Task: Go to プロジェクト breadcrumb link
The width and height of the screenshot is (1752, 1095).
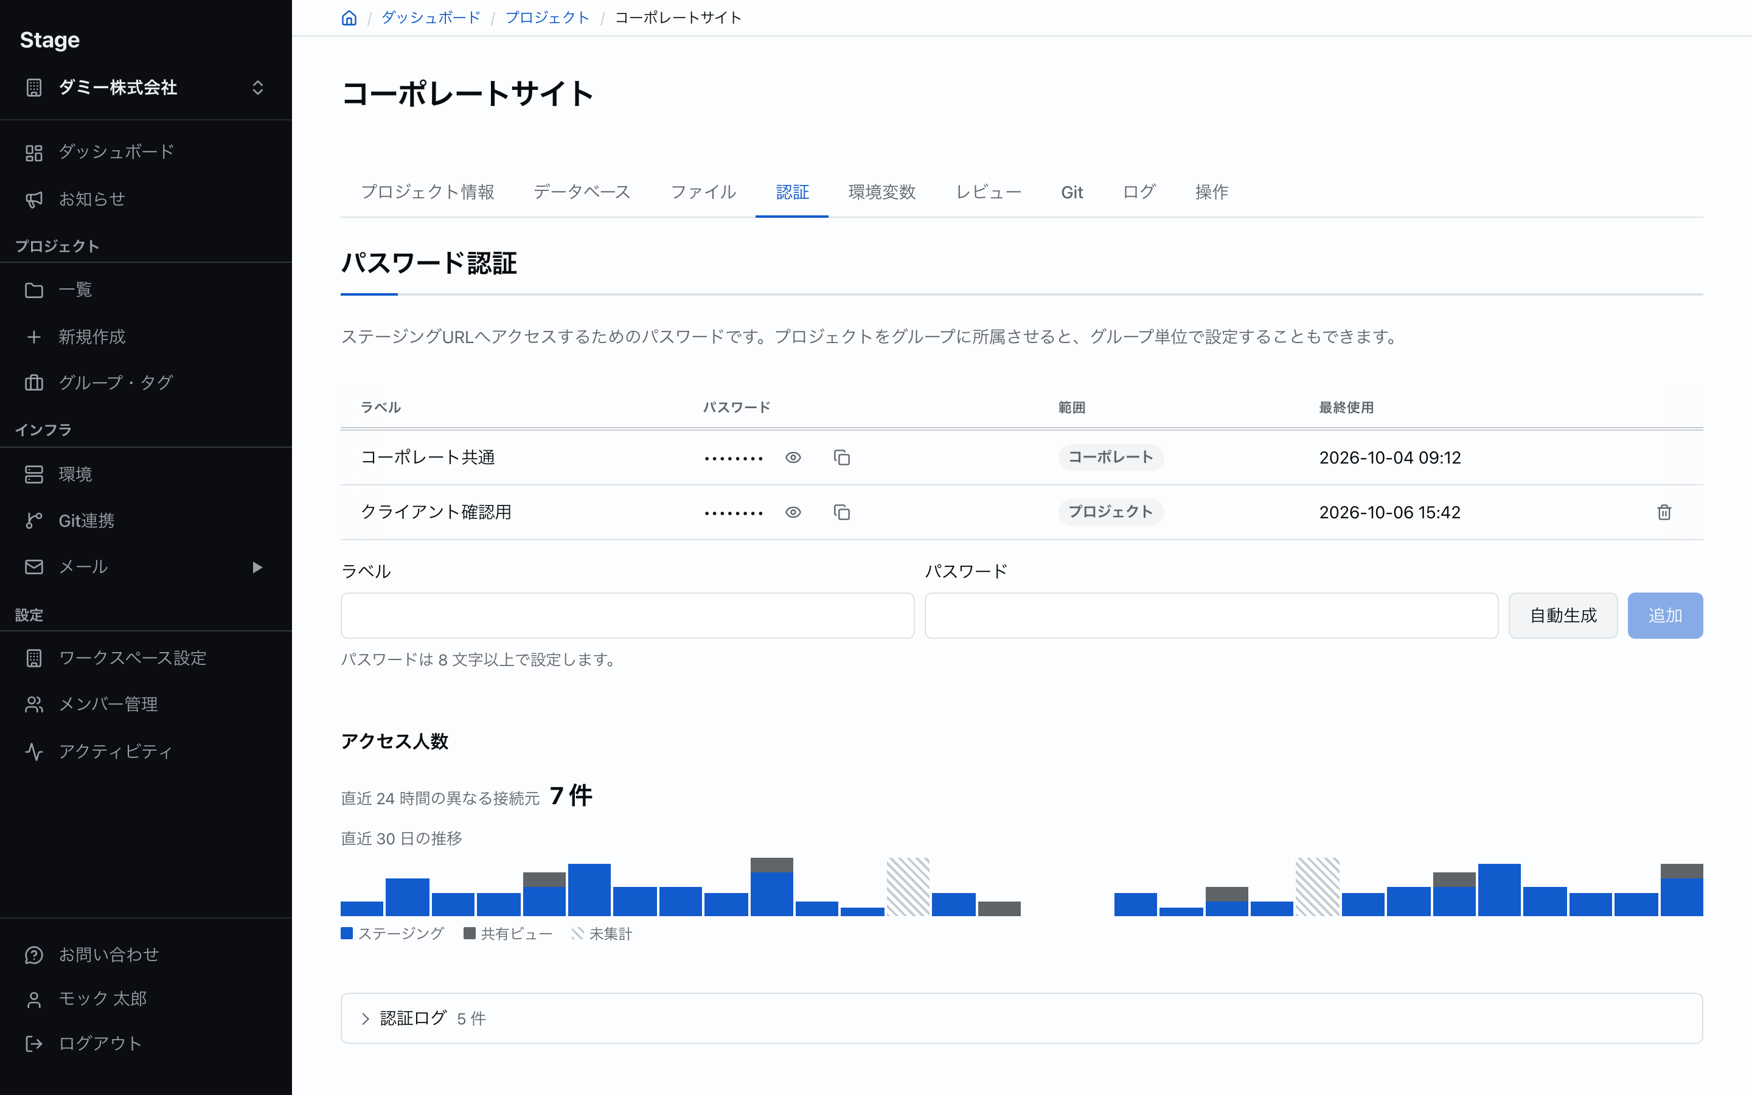Action: tap(547, 18)
